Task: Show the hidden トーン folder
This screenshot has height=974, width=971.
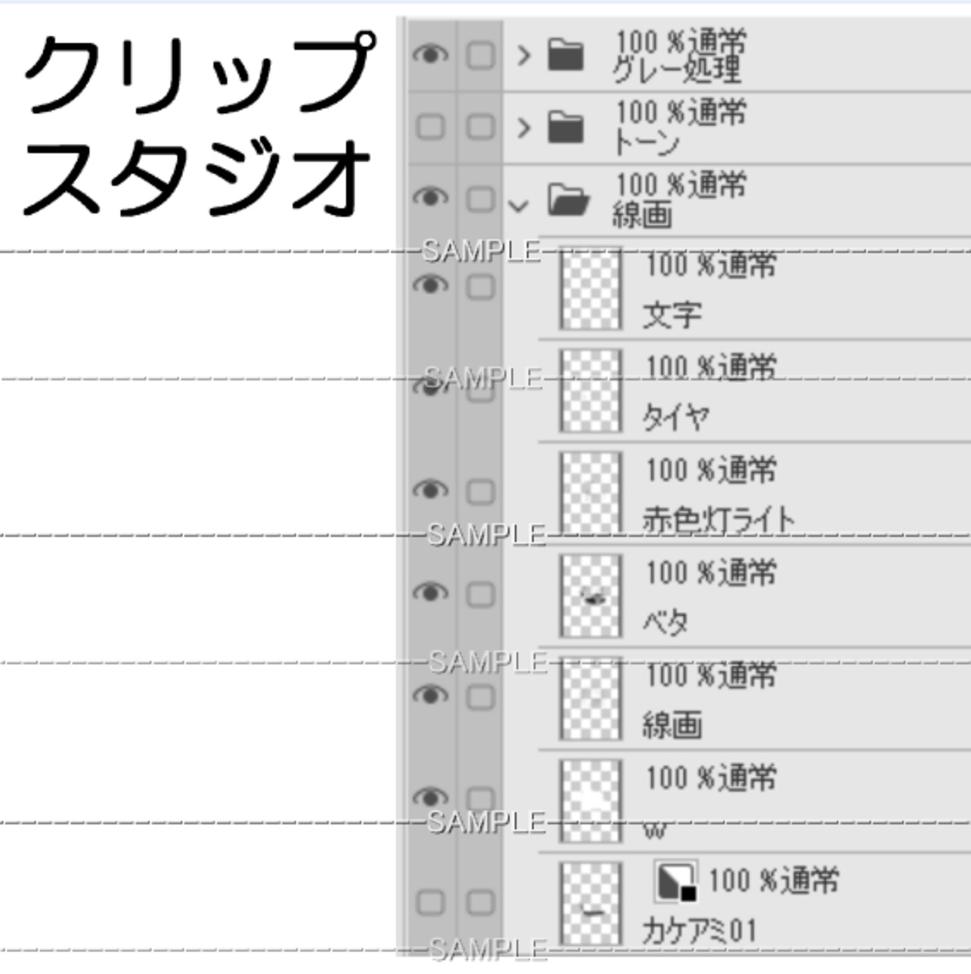Action: pos(431,127)
